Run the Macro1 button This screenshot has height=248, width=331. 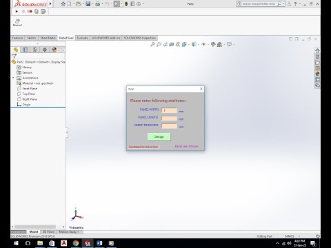click(x=17, y=23)
